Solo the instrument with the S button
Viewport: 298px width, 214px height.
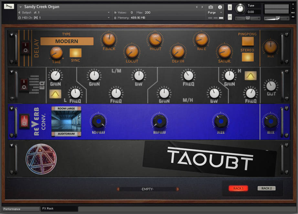point(230,7)
